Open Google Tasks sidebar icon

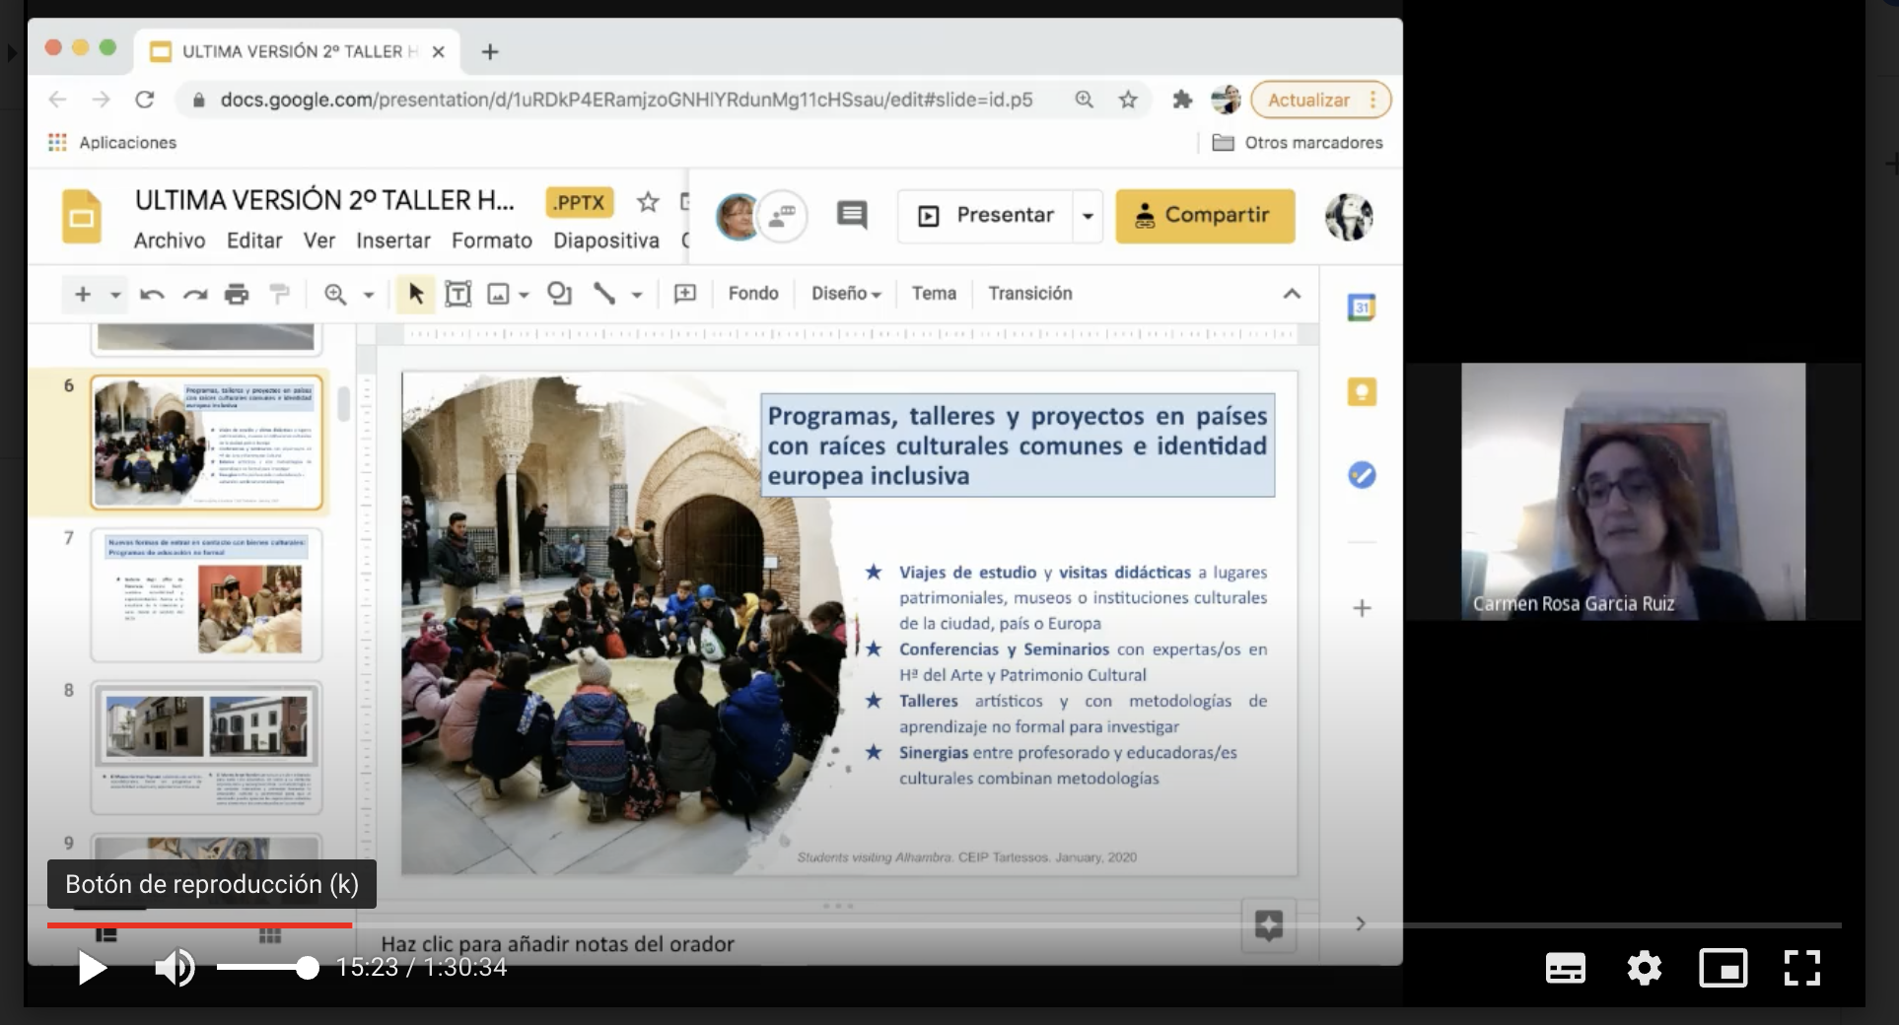1362,476
